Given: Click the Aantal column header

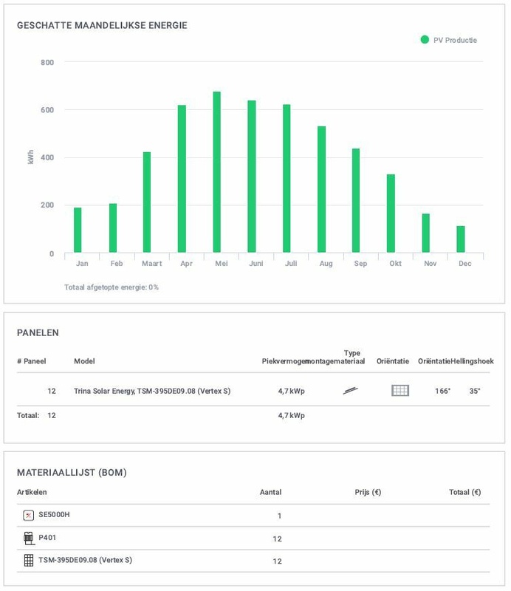Looking at the screenshot, I should (x=270, y=493).
